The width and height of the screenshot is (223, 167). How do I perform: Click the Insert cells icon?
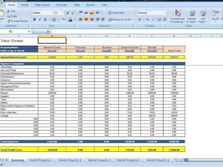tap(215, 13)
